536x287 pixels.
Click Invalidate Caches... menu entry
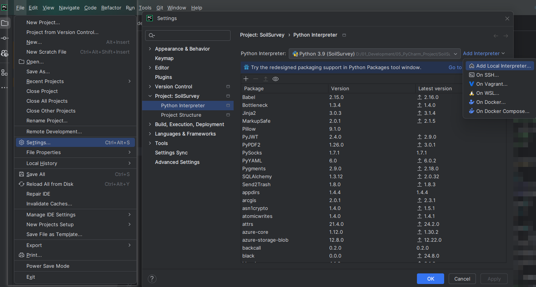(75, 204)
